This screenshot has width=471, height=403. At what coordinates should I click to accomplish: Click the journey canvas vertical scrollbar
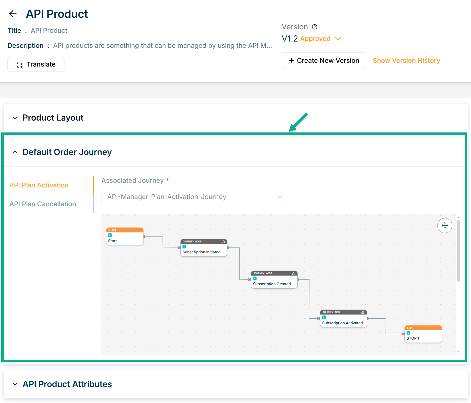point(458,250)
